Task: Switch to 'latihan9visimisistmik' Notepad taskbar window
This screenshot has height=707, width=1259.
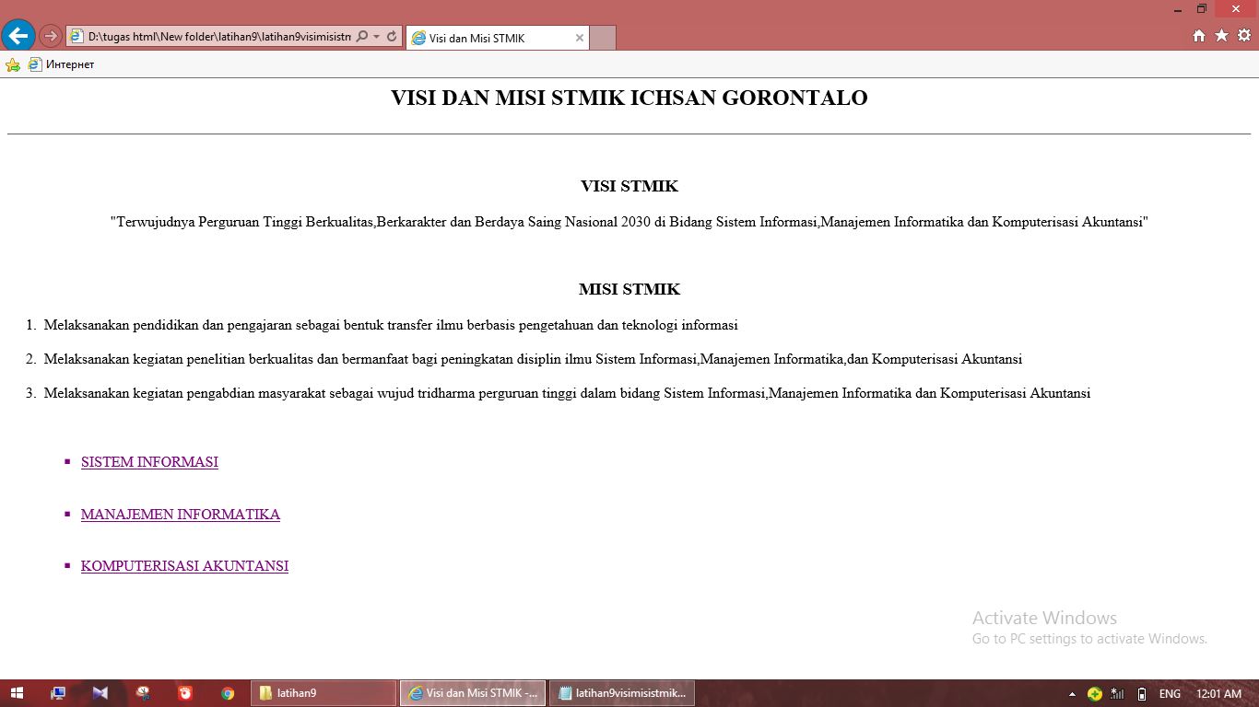Action: point(622,693)
